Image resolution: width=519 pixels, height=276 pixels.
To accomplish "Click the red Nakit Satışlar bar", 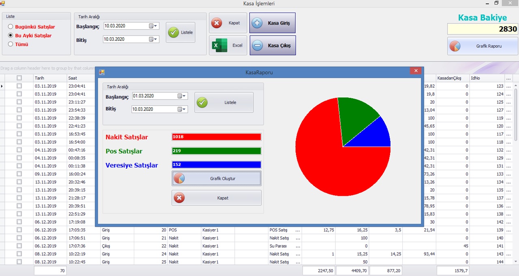I will [216, 137].
